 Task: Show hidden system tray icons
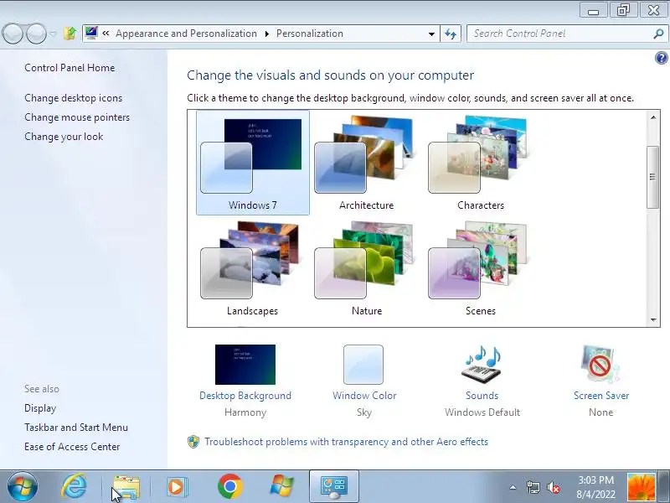[x=513, y=487]
